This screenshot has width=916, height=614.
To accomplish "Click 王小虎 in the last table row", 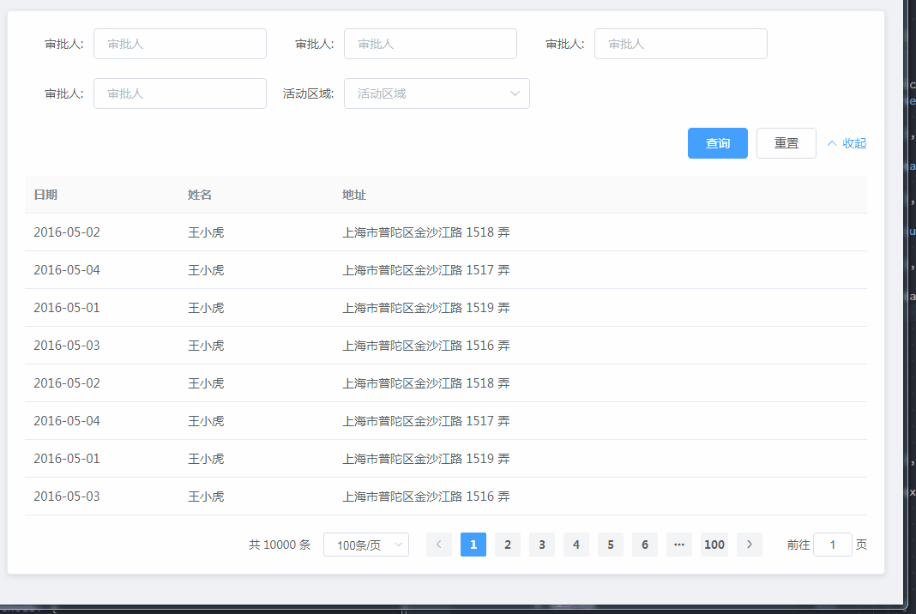I will pos(206,496).
